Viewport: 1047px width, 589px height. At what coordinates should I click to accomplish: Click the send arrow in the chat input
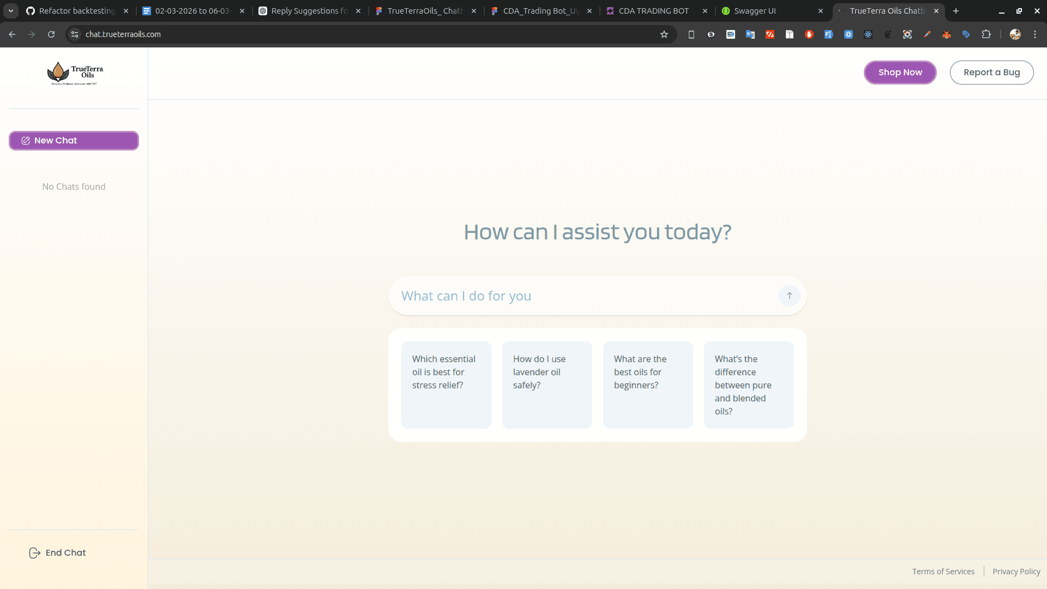click(790, 295)
